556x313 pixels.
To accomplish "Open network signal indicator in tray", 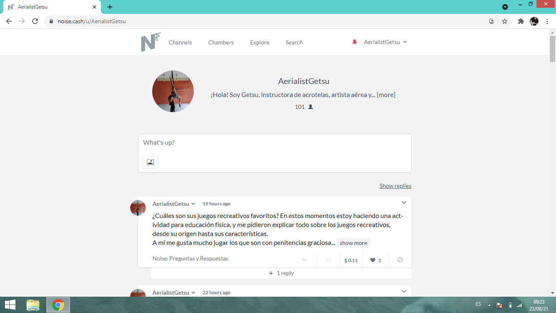I will [519, 305].
